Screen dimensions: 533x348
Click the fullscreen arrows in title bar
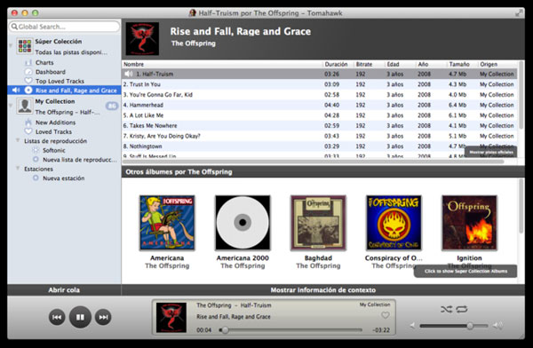(519, 13)
